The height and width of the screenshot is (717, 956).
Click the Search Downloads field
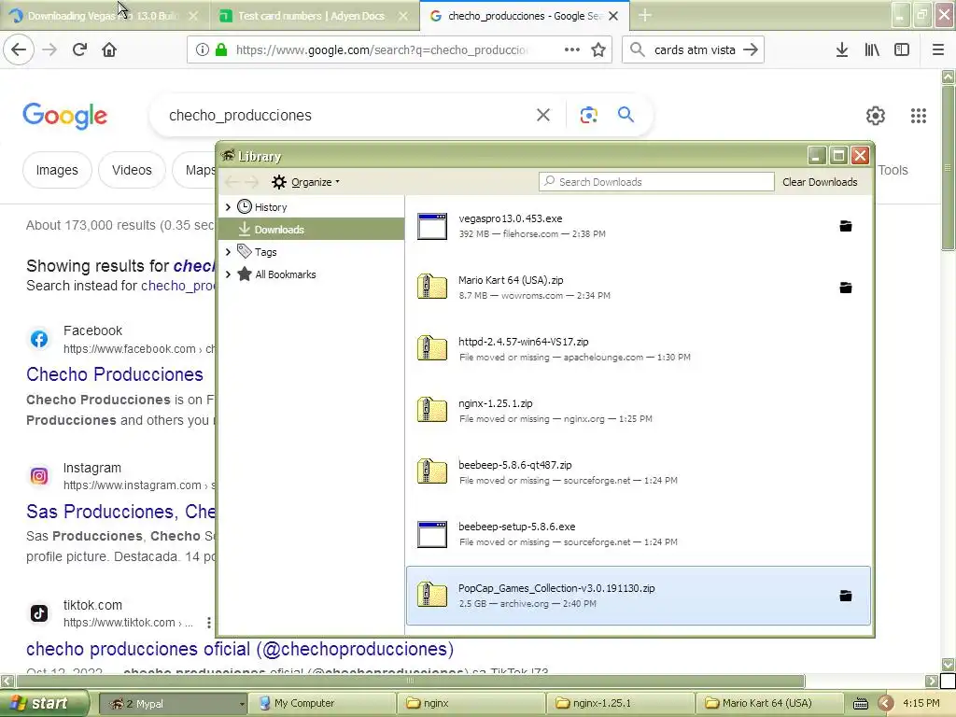point(656,182)
